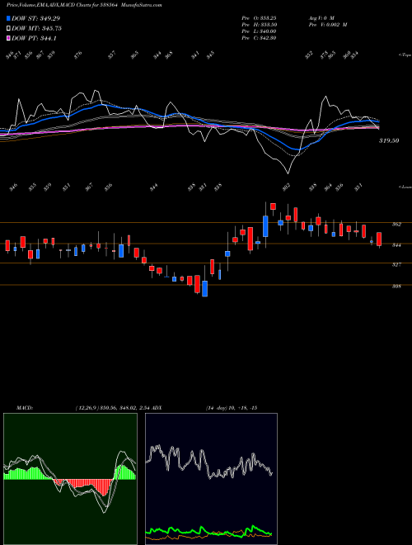The image size is (412, 545).
Task: Click the 319.50 price label on EMA chart
Action: click(x=389, y=140)
